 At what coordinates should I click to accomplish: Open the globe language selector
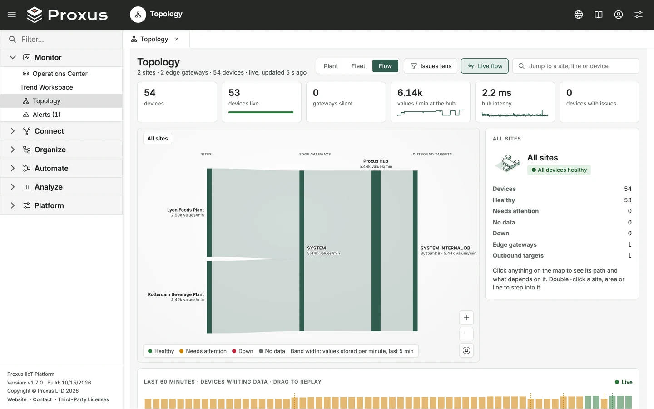[579, 15]
